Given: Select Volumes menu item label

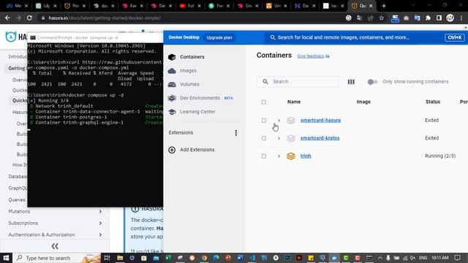Looking at the screenshot, I should pos(189,85).
